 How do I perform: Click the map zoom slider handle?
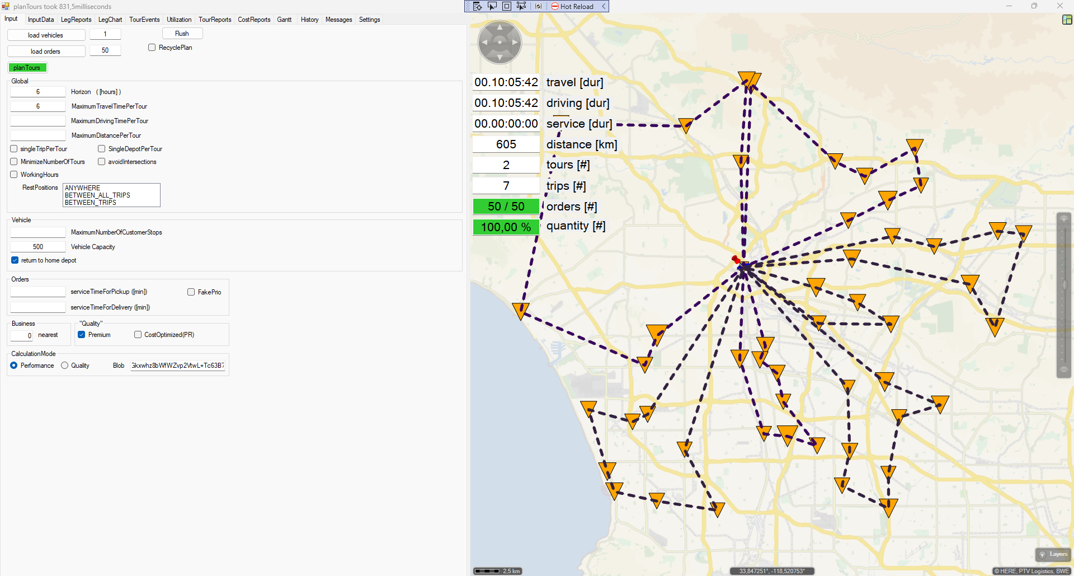tap(1064, 285)
